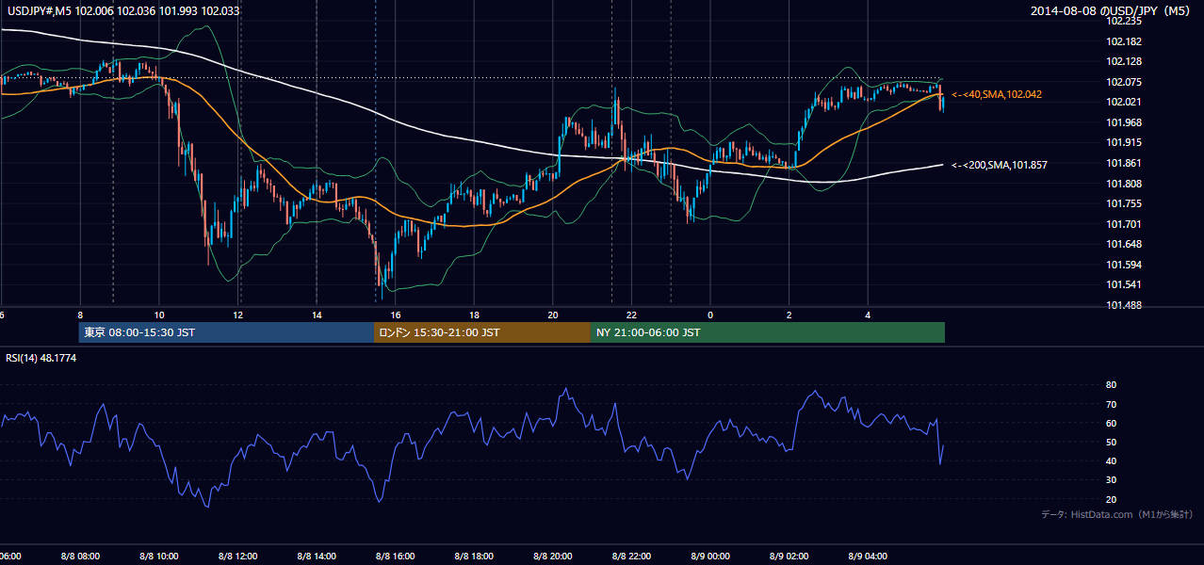Click the 8/8 08:00 time axis label
The height and width of the screenshot is (565, 1204).
80,557
